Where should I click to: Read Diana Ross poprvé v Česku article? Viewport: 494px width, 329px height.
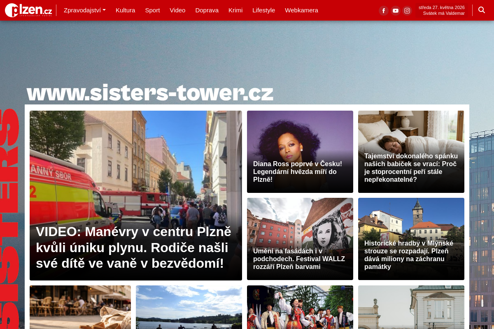click(300, 152)
